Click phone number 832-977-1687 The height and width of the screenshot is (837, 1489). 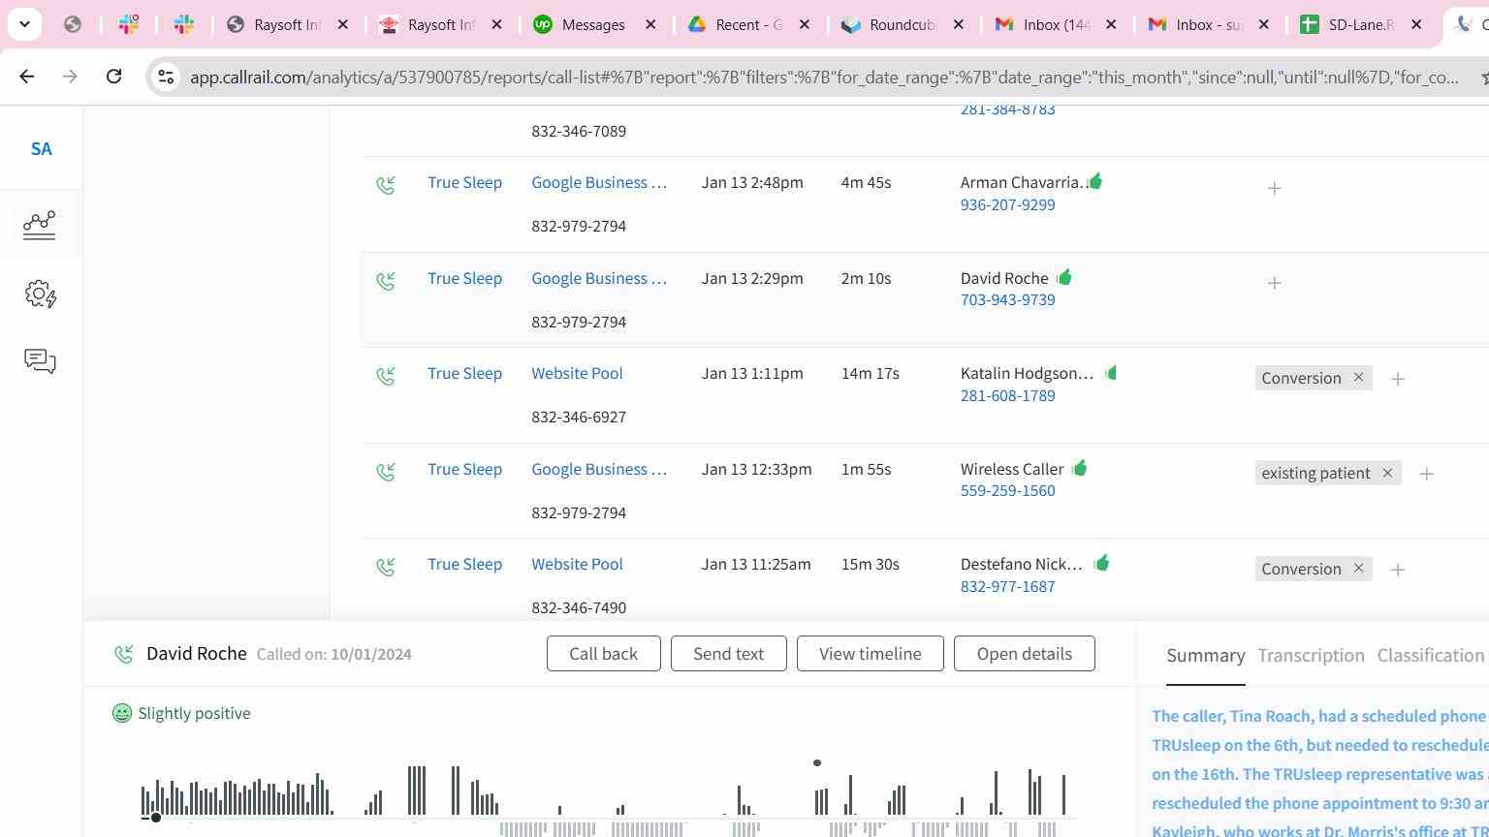click(x=1007, y=586)
